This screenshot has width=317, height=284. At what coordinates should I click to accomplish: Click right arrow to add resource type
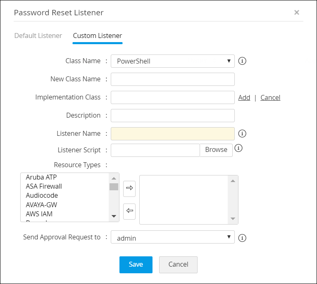[129, 188]
